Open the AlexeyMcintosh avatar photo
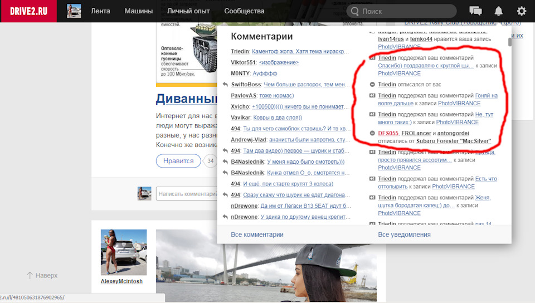The height and width of the screenshot is (303, 535). (124, 252)
